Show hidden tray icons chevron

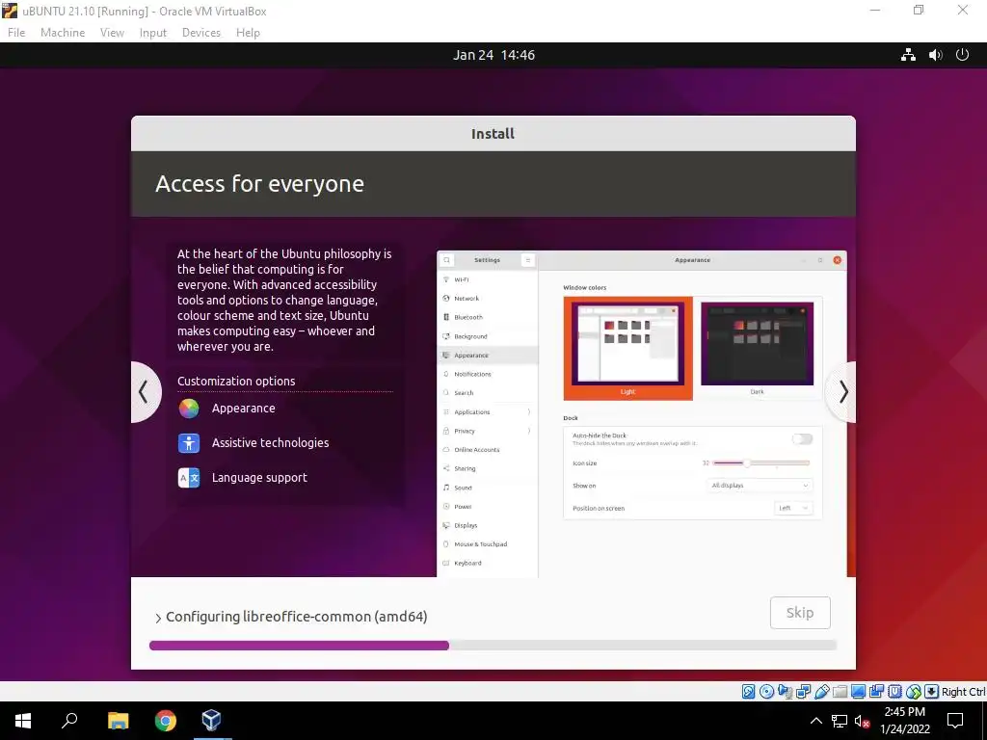pyautogui.click(x=815, y=721)
